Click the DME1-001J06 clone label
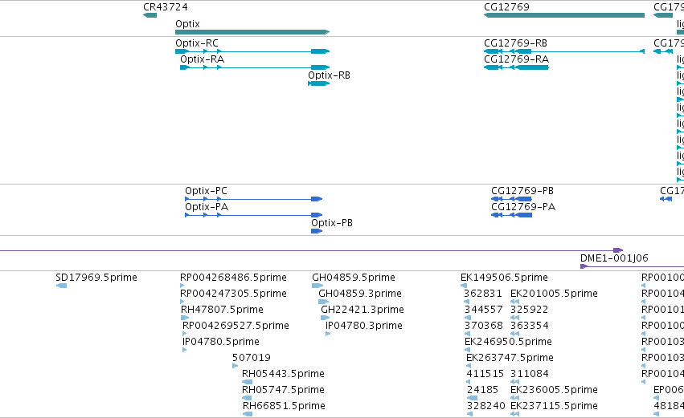Image resolution: width=684 pixels, height=418 pixels. (614, 258)
